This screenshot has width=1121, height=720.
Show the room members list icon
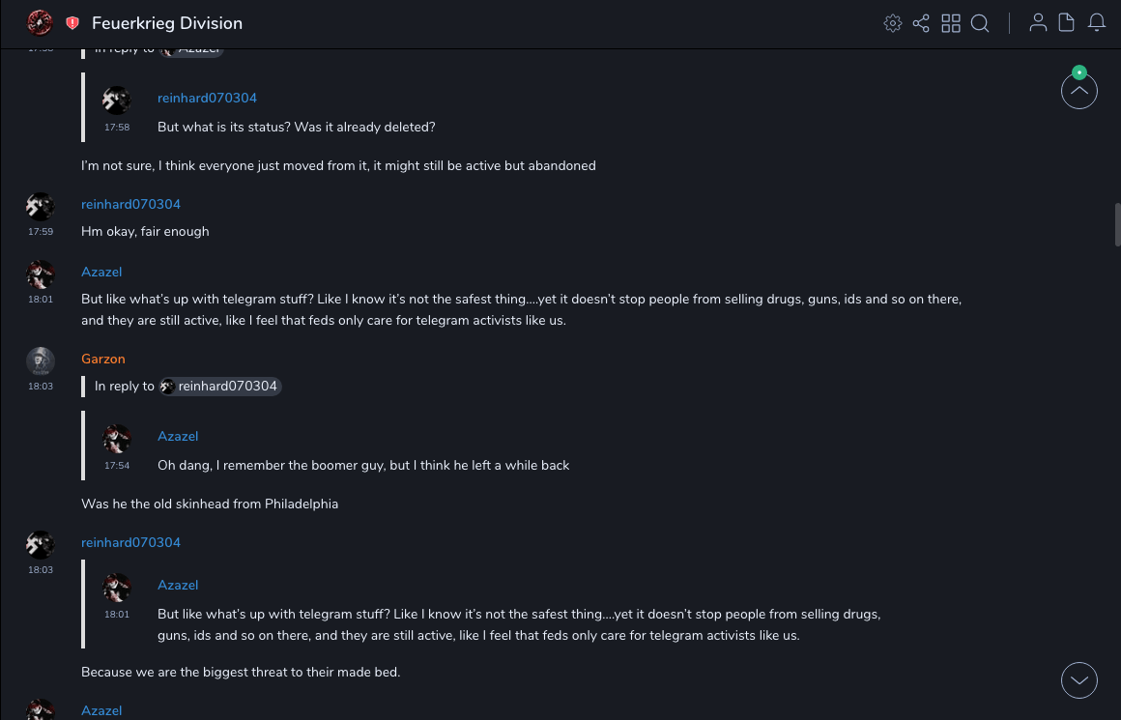(x=1038, y=23)
